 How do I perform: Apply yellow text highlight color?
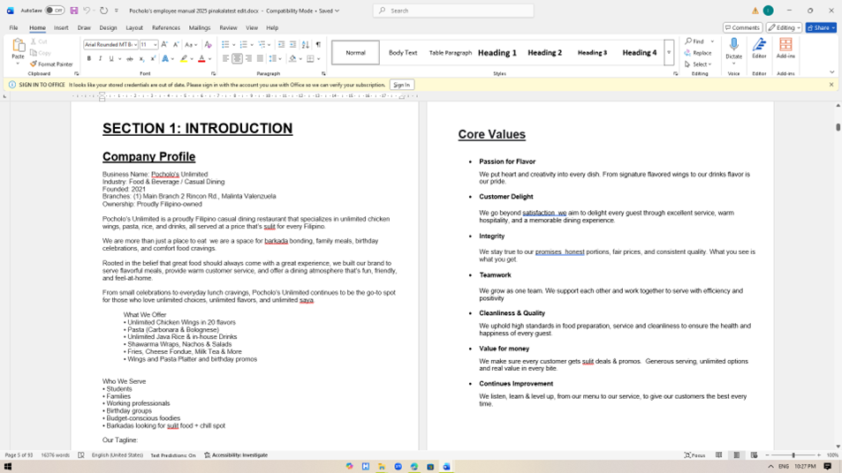click(x=184, y=59)
